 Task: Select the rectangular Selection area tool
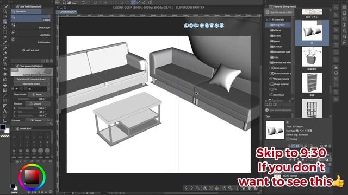point(5,32)
